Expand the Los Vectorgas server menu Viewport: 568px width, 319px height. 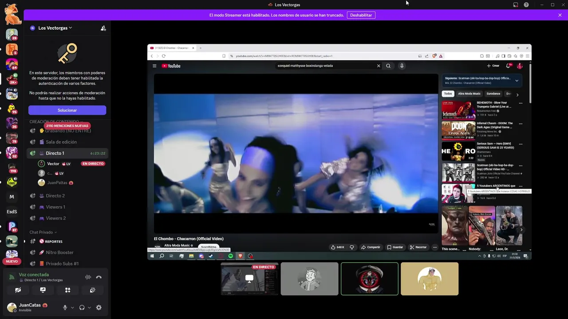[55, 28]
